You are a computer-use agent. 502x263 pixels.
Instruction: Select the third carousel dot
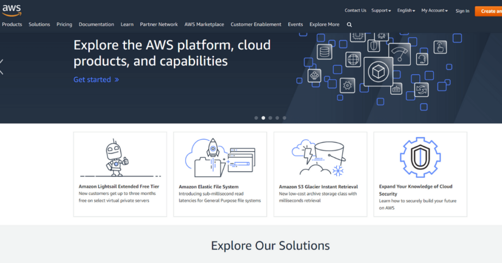(270, 118)
